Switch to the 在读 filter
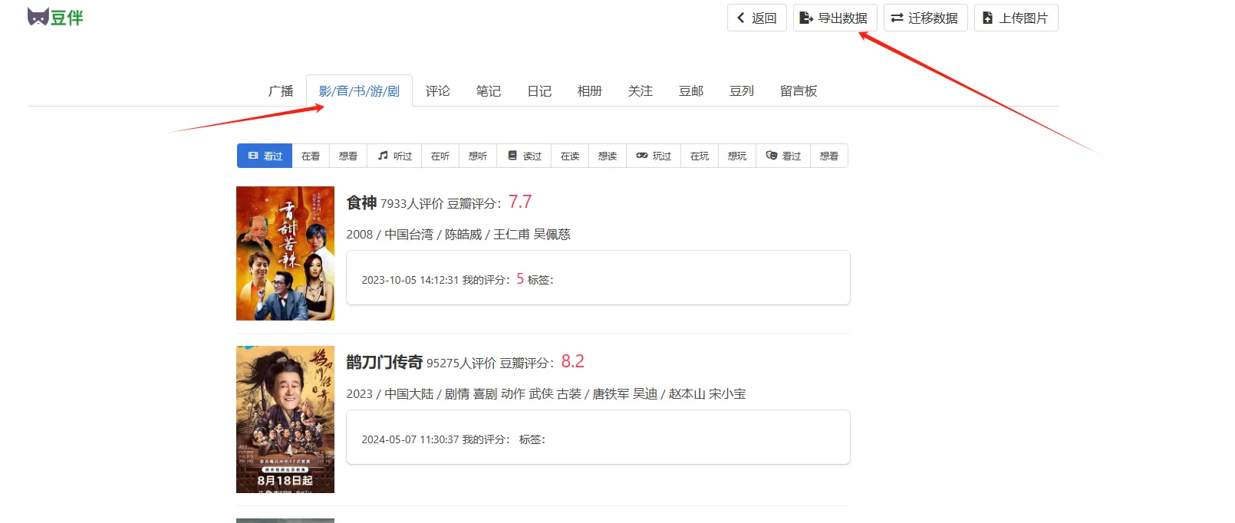 pos(570,156)
